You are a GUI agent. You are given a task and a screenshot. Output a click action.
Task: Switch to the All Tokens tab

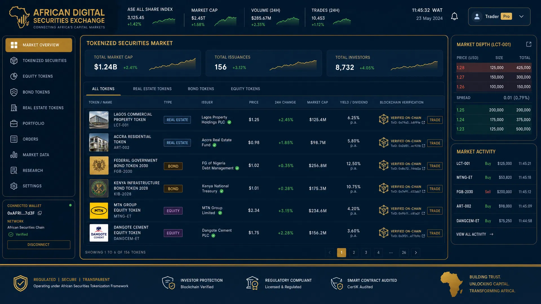(x=103, y=89)
